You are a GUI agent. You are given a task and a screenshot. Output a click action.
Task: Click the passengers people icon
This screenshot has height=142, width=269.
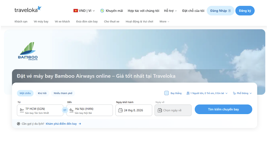pos(188,93)
